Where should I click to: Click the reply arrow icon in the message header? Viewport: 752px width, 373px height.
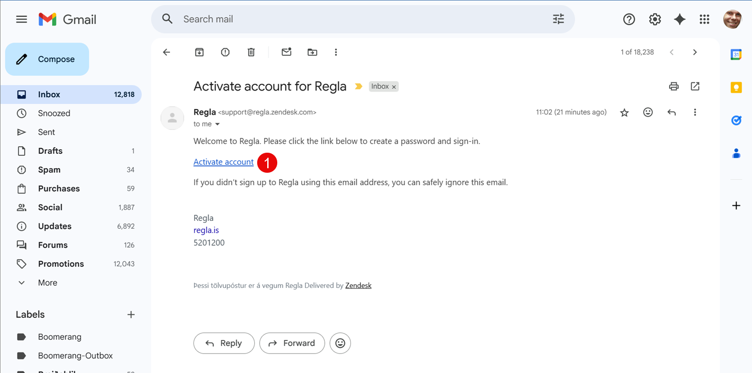tap(671, 113)
